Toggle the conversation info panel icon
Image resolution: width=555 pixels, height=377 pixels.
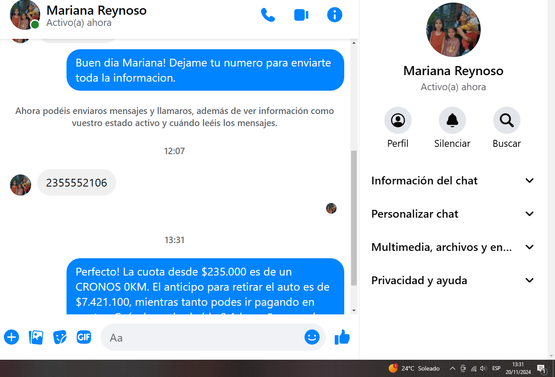pyautogui.click(x=334, y=15)
